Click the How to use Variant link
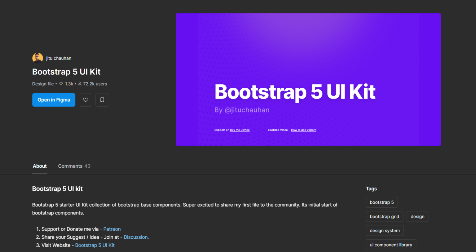This screenshot has height=252, width=476. [x=303, y=130]
